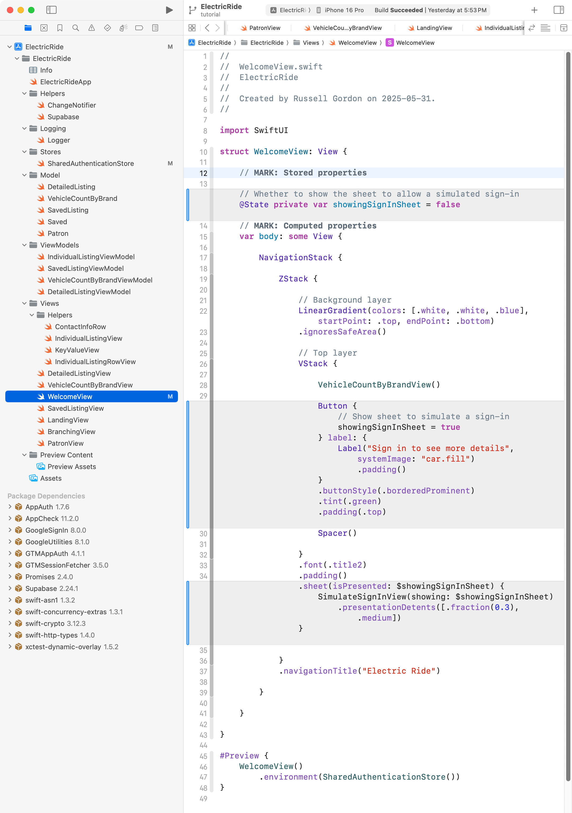Collapse the Preview Content folder
Viewport: 572px width, 813px height.
coord(24,455)
